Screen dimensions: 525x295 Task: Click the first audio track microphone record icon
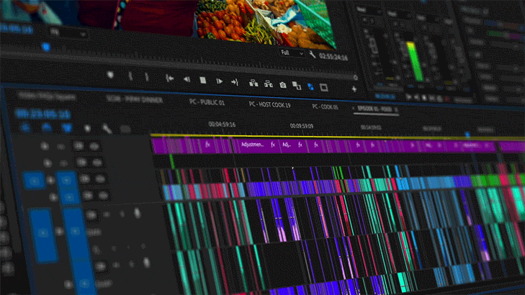pos(137,213)
